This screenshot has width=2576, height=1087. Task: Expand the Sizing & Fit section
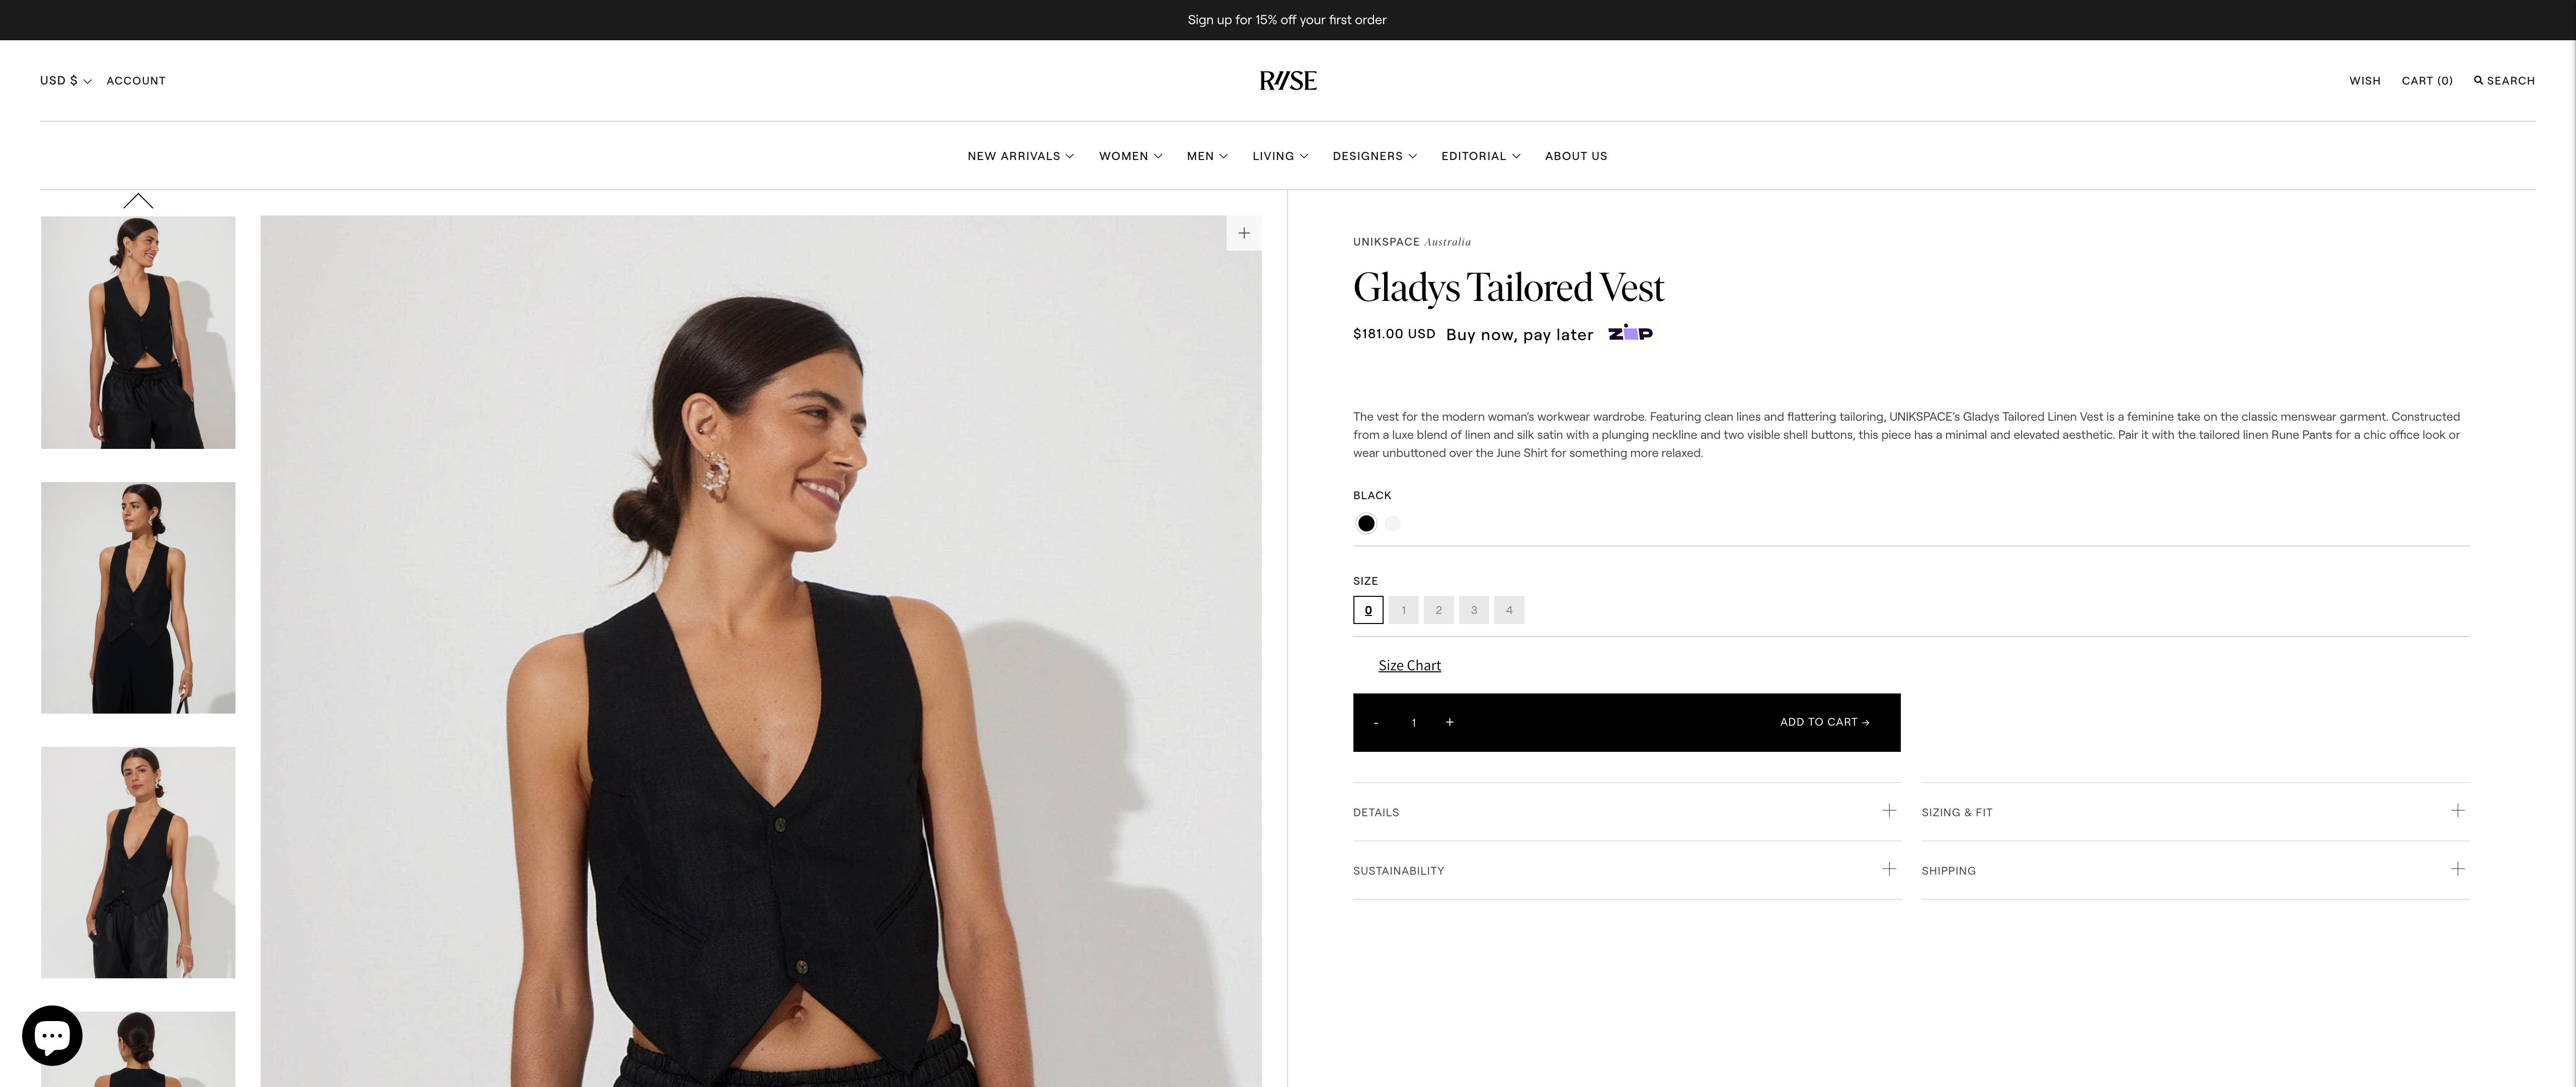point(2195,812)
